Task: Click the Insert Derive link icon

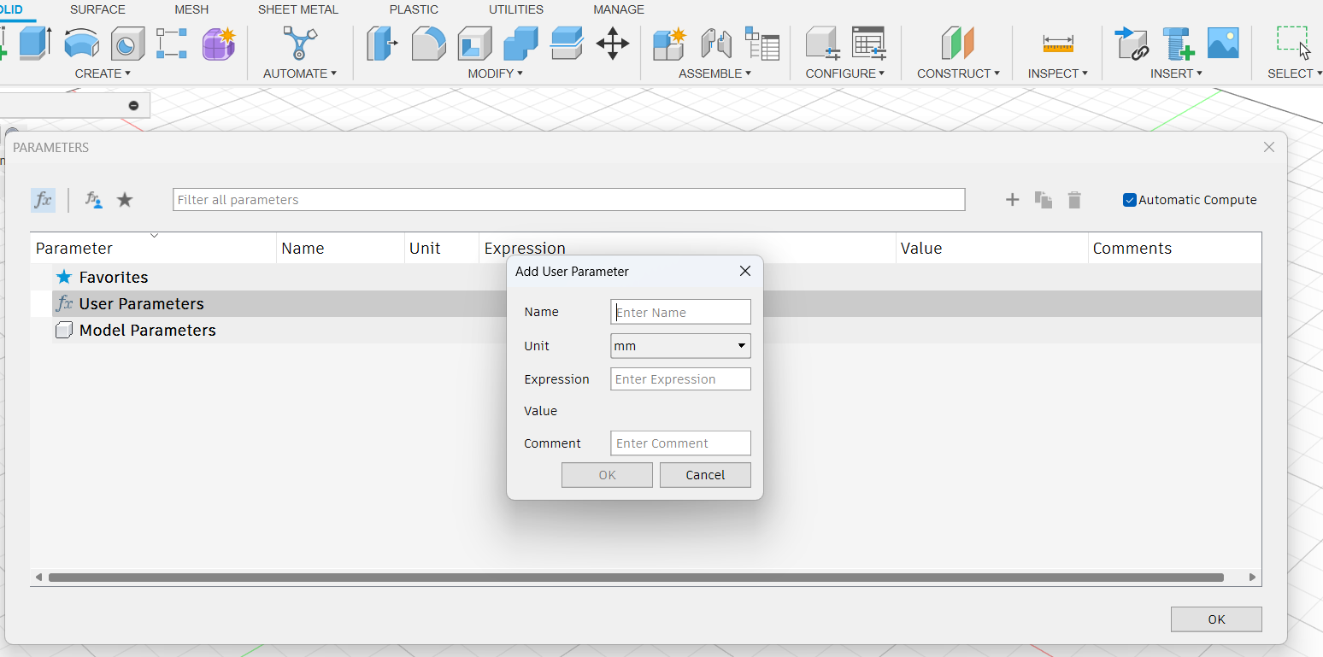Action: pyautogui.click(x=1132, y=43)
